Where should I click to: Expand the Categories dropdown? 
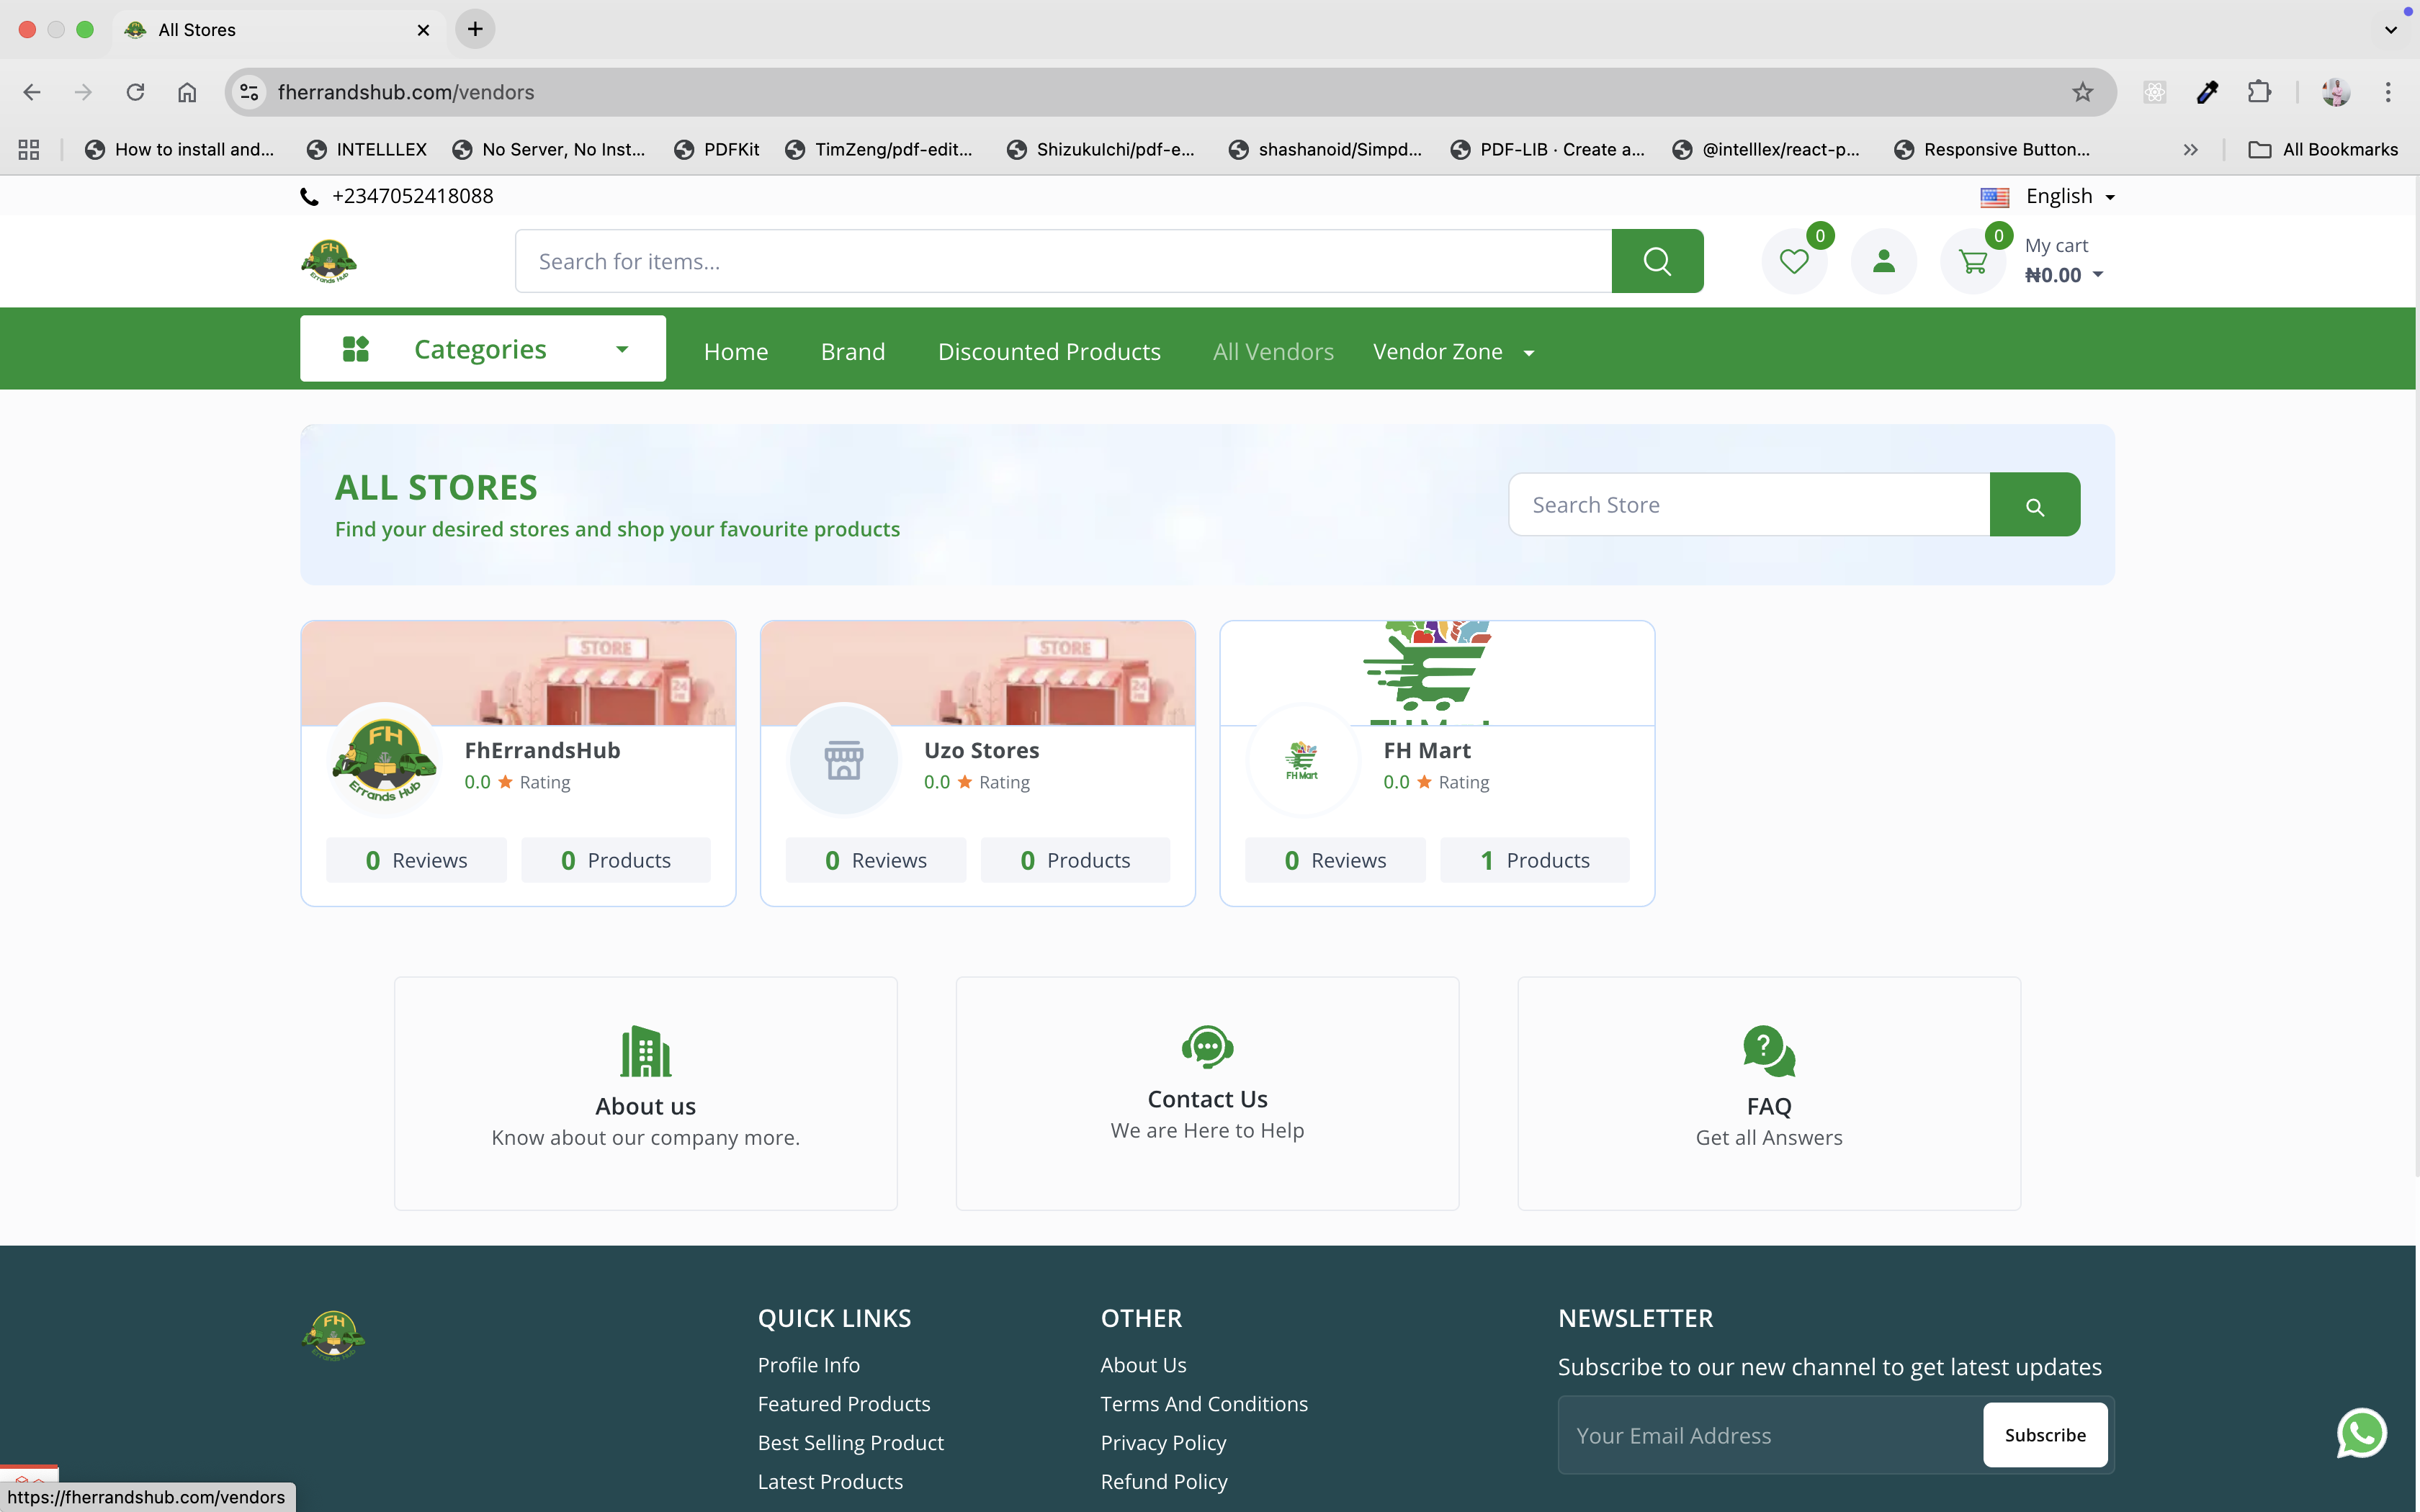(x=483, y=349)
